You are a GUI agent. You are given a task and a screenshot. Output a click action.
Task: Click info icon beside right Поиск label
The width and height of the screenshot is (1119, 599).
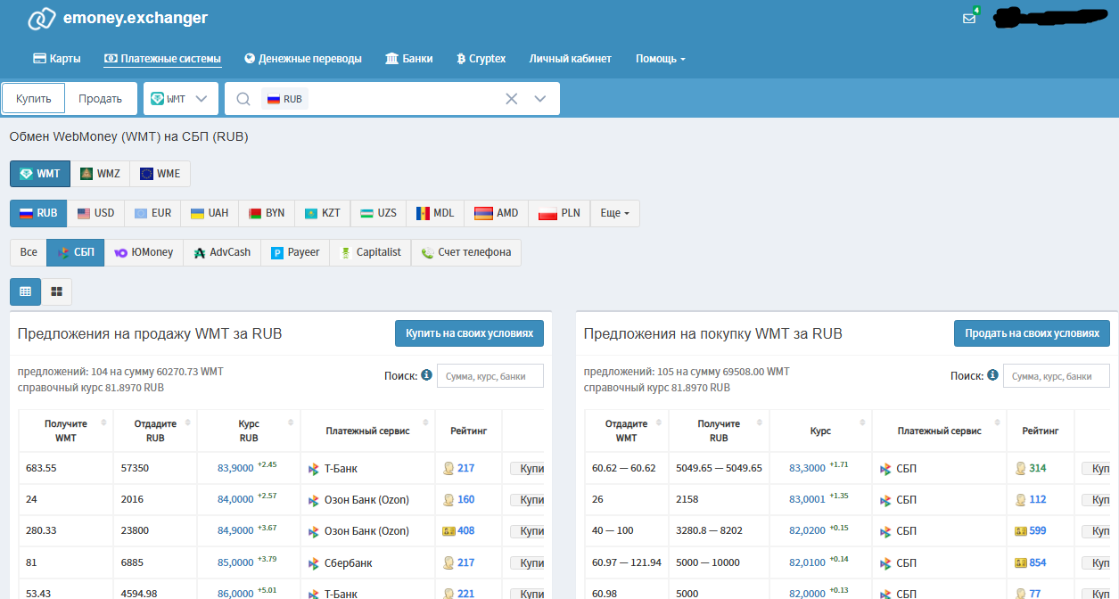992,375
